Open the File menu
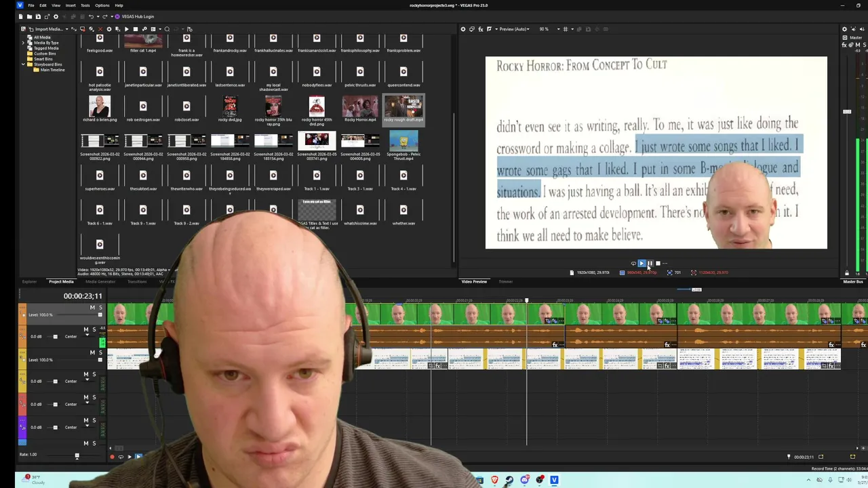The height and width of the screenshot is (488, 868). click(31, 5)
